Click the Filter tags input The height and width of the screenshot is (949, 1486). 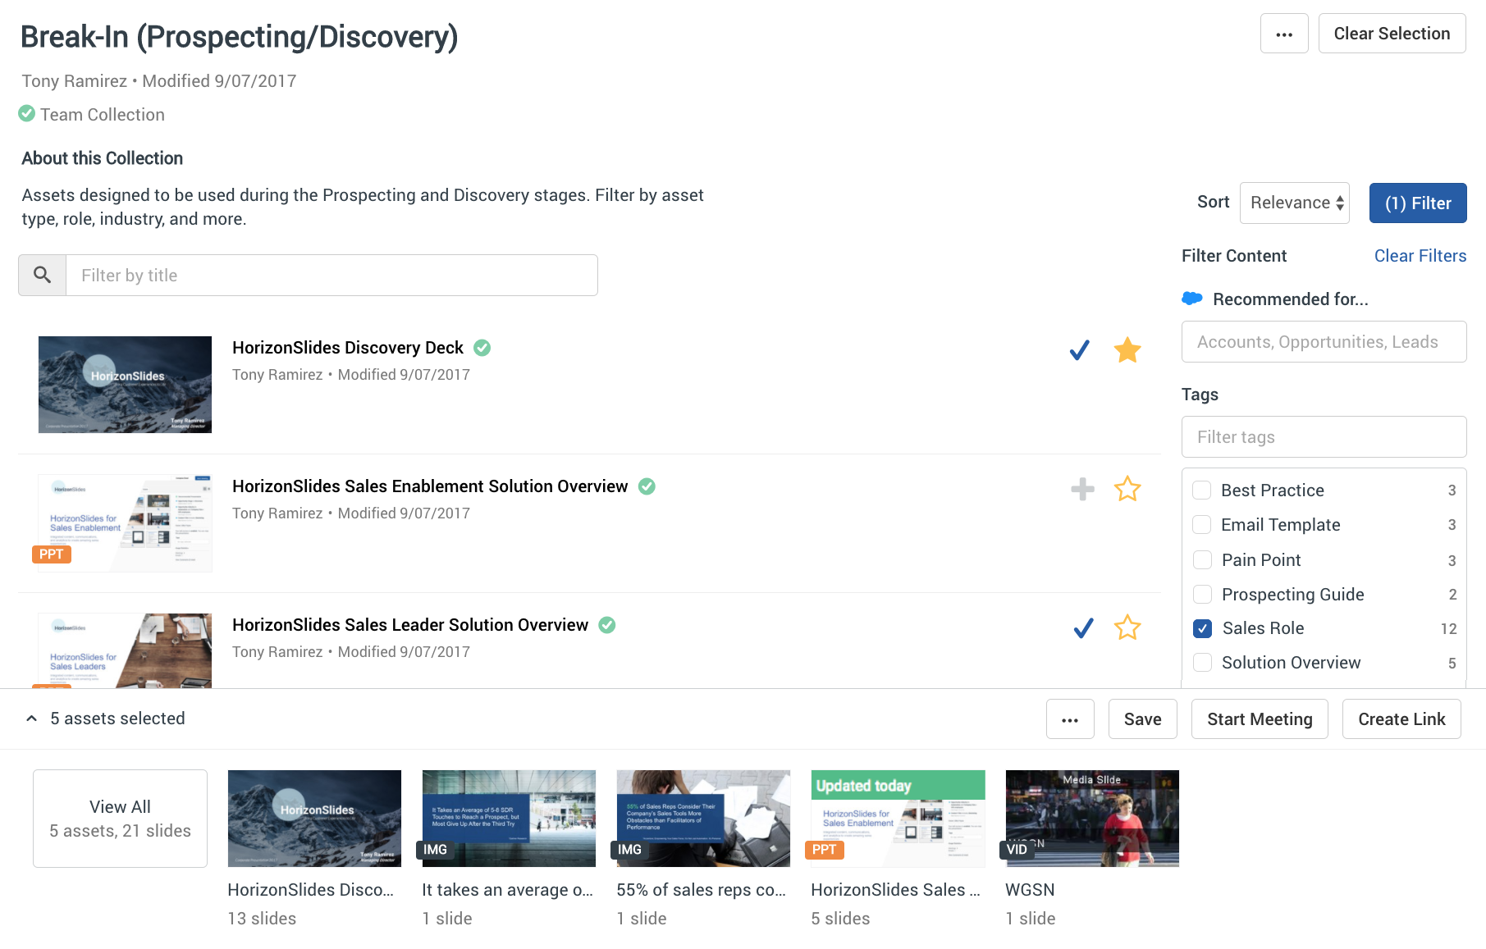pos(1324,437)
